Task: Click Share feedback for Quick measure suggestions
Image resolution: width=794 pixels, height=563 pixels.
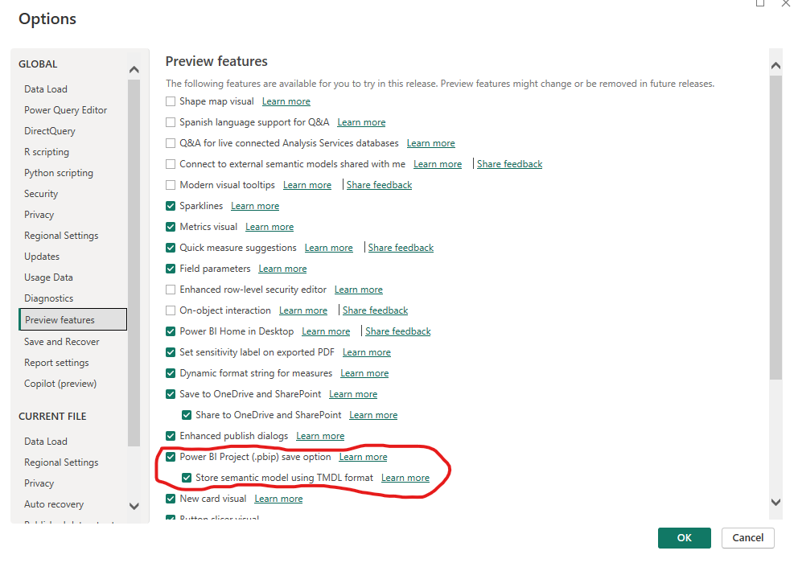Action: click(401, 248)
